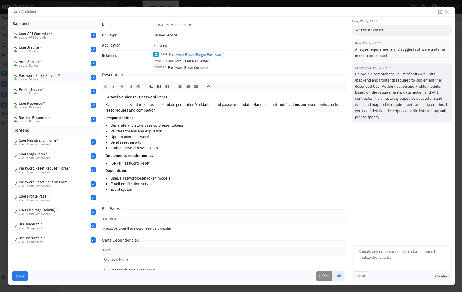This screenshot has height=292, width=462.
Task: Apply H1 heading style
Action: click(x=151, y=87)
